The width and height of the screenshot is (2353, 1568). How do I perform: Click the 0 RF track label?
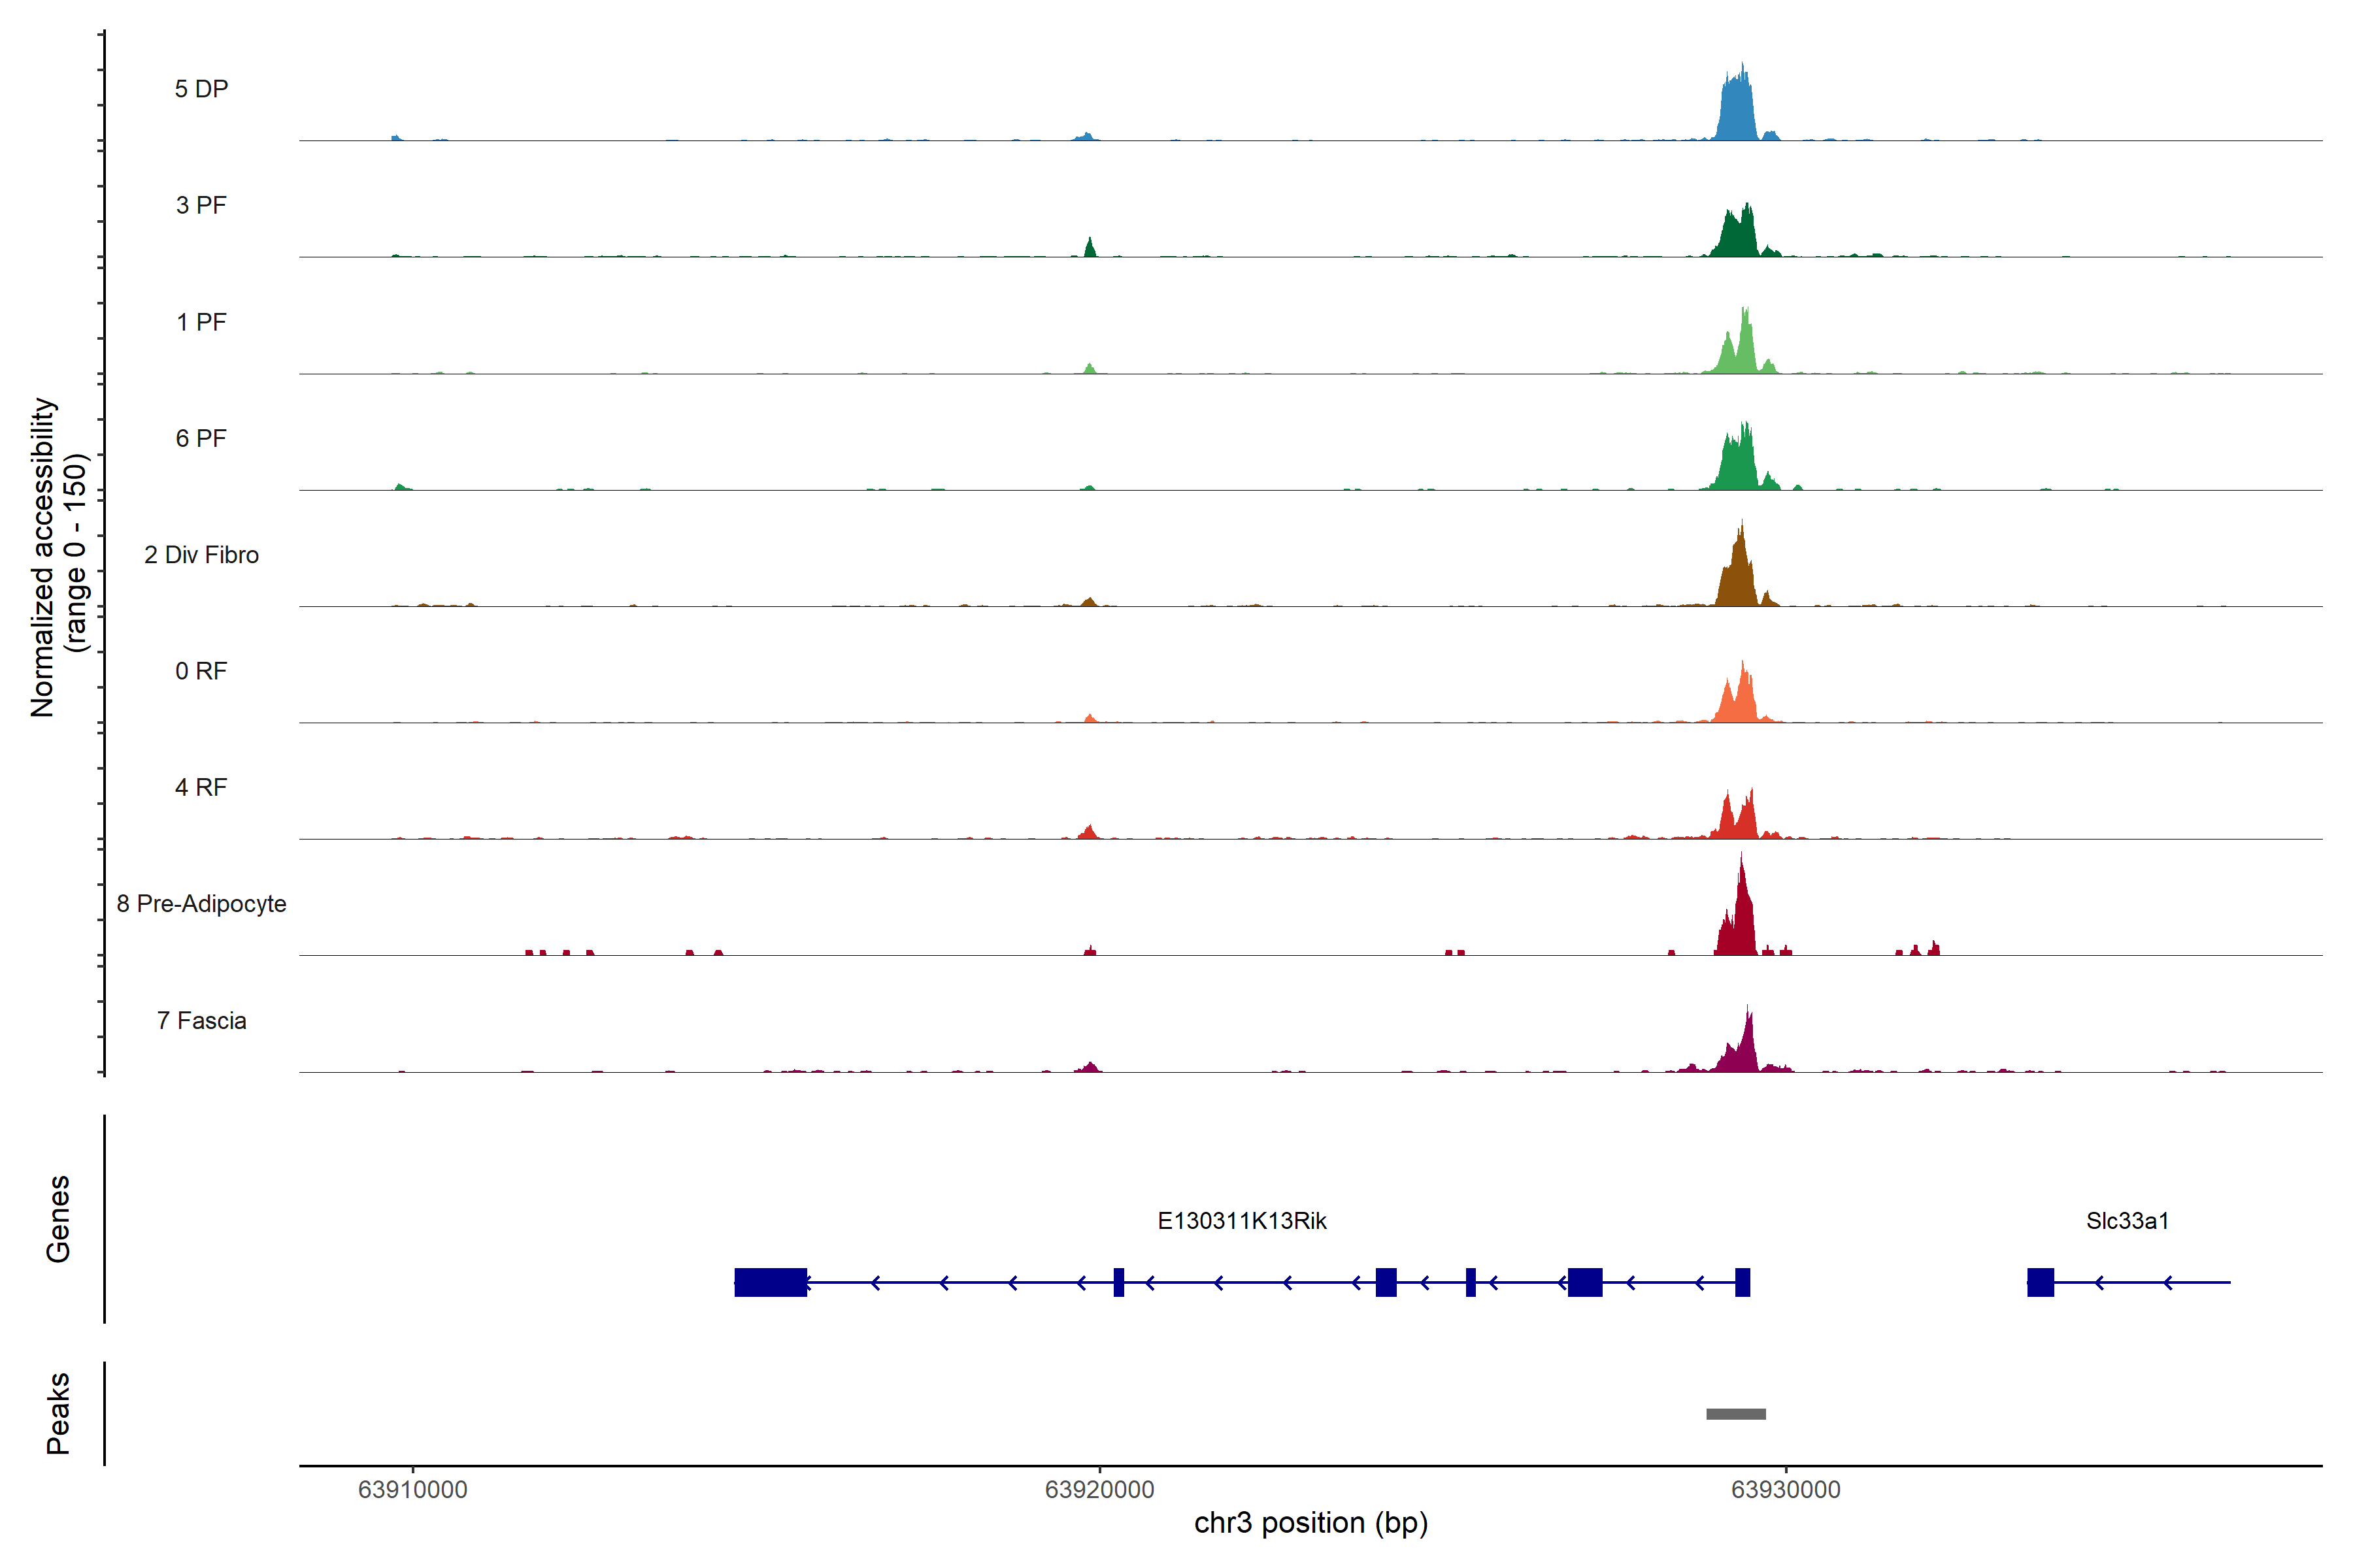[201, 671]
